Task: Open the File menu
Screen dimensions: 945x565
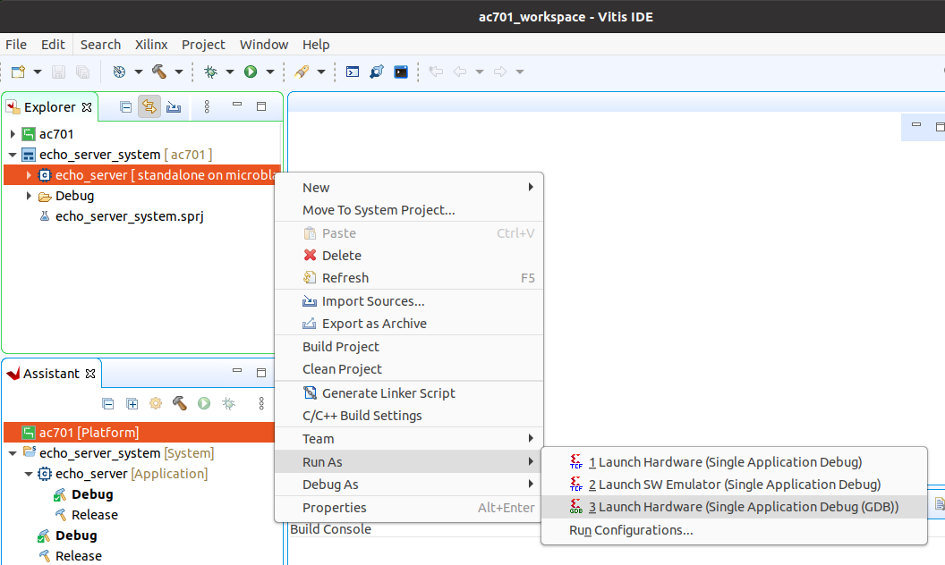Action: tap(16, 45)
